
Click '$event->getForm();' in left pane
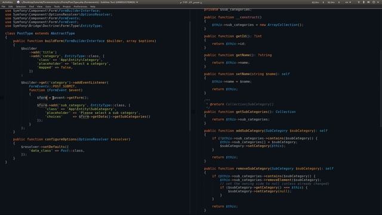point(70,98)
